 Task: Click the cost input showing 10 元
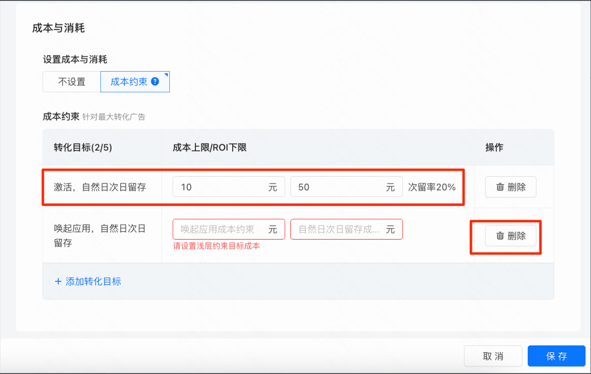(x=229, y=187)
